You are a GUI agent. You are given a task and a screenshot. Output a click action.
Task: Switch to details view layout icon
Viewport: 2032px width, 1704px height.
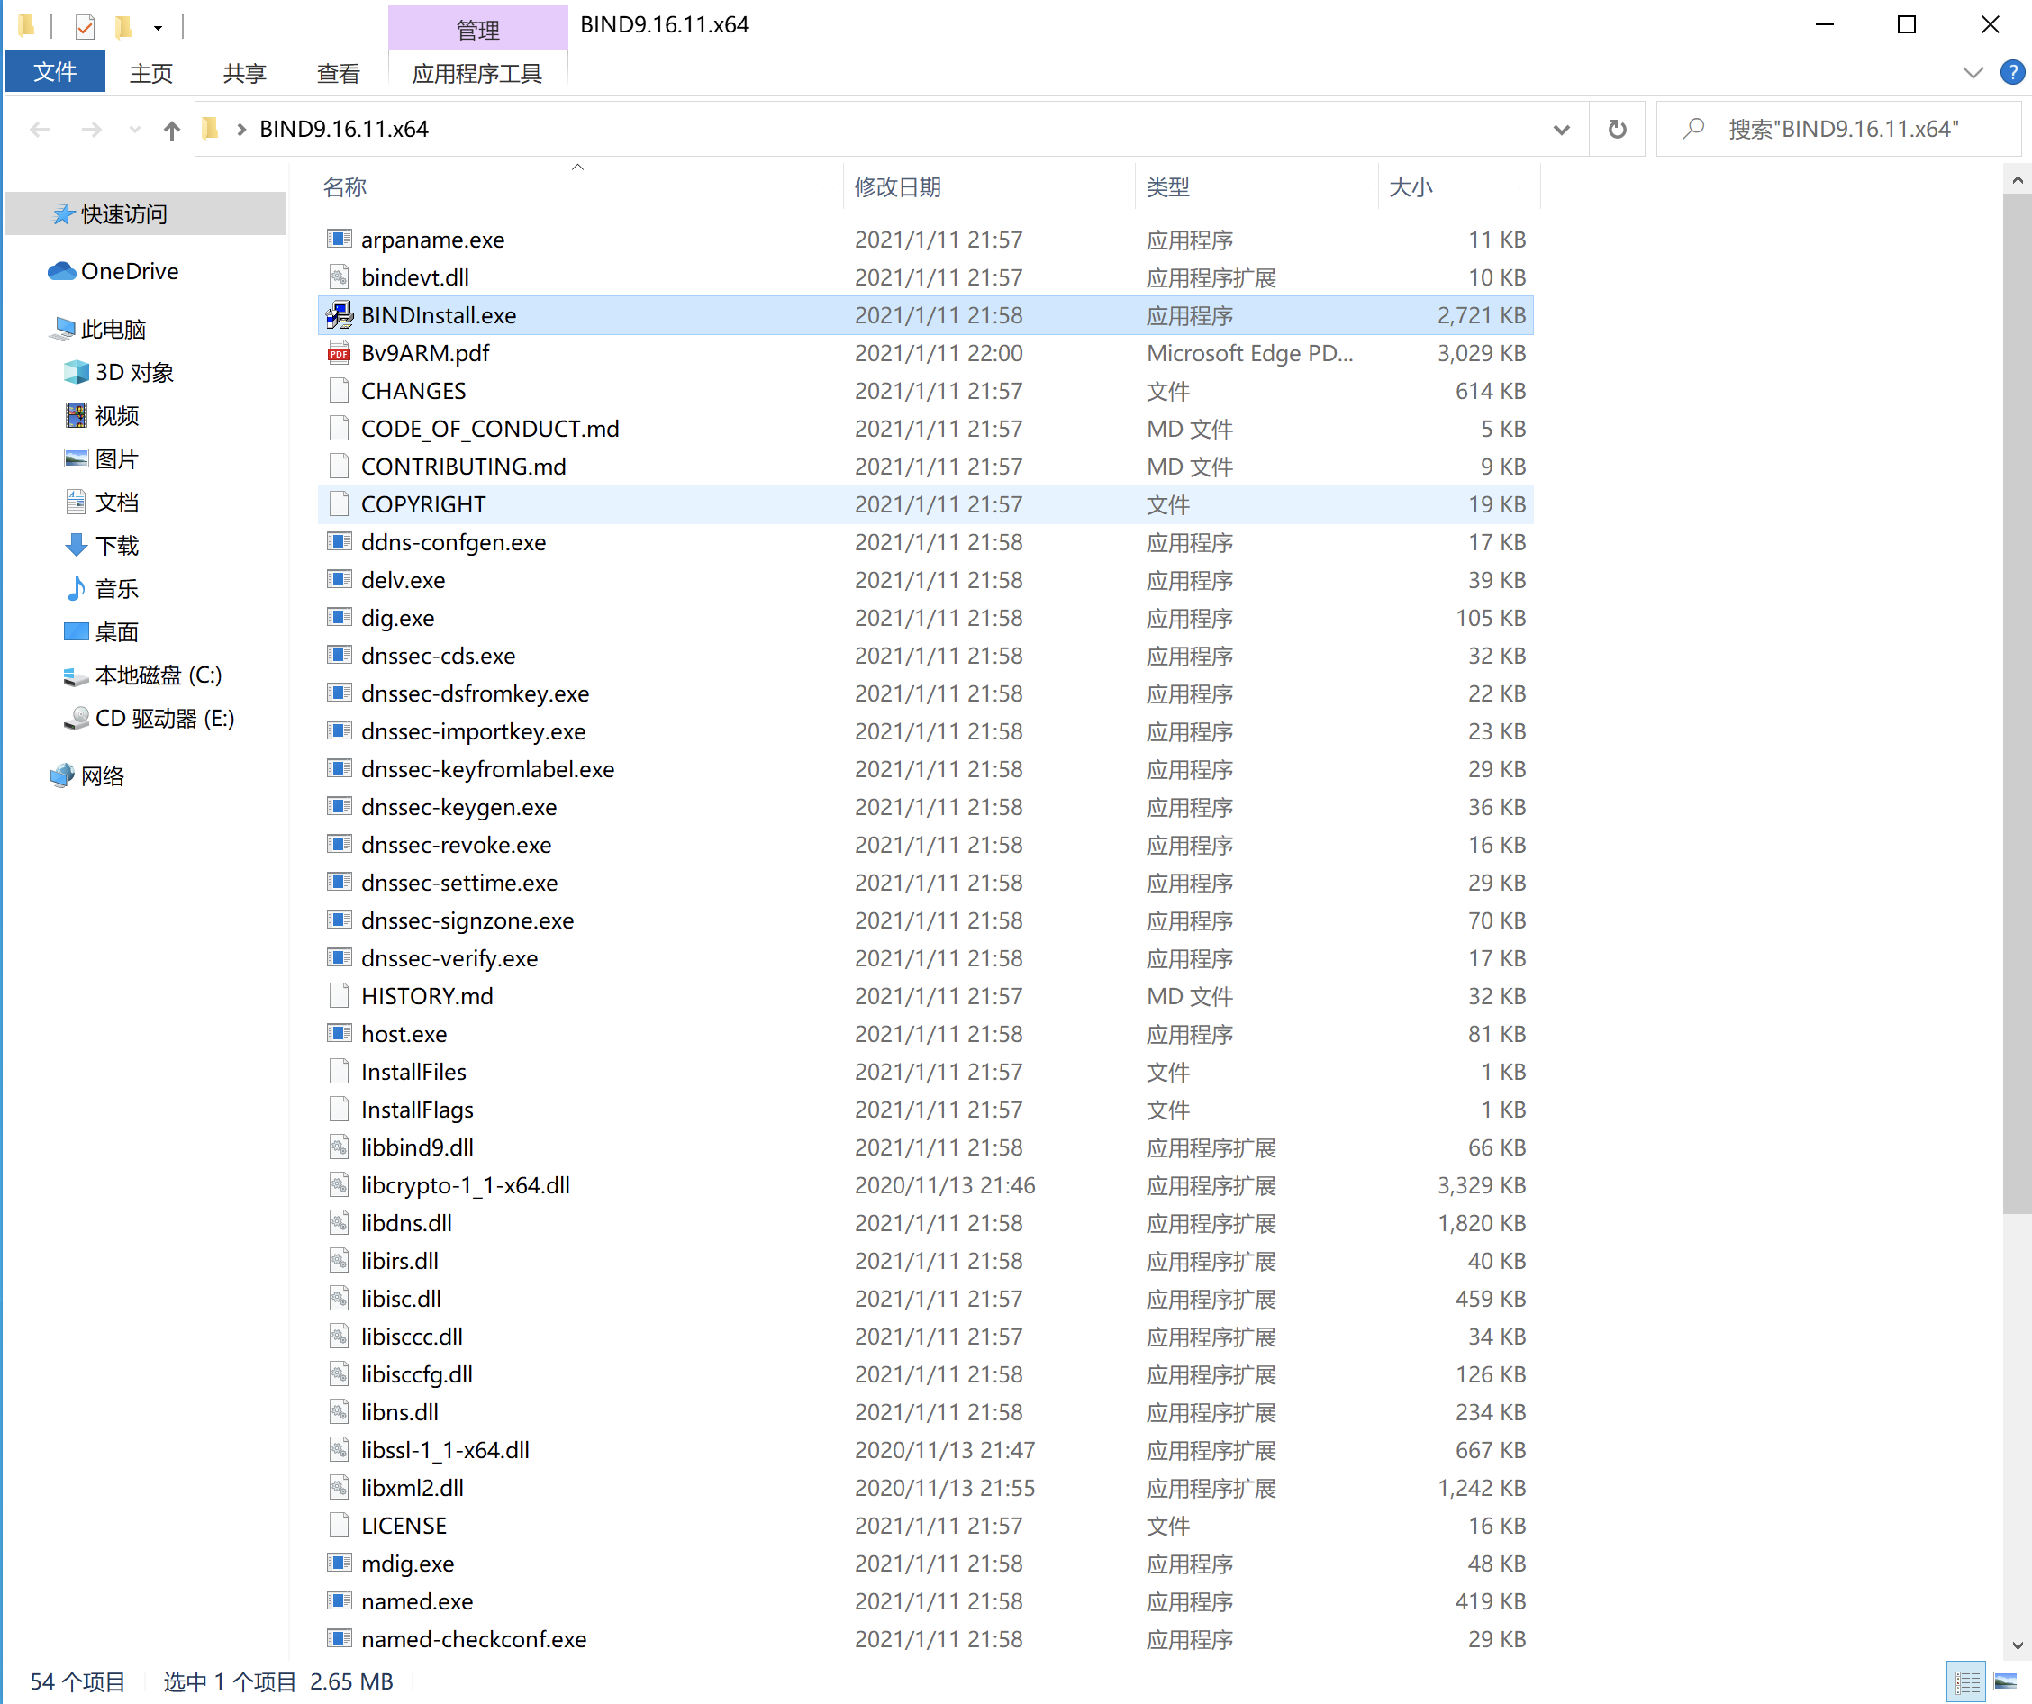coord(1966,1681)
